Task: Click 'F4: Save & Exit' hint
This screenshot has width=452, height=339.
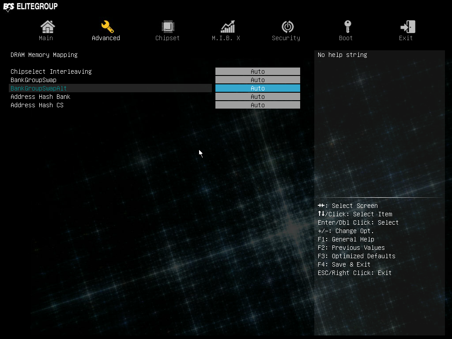Action: tap(344, 264)
